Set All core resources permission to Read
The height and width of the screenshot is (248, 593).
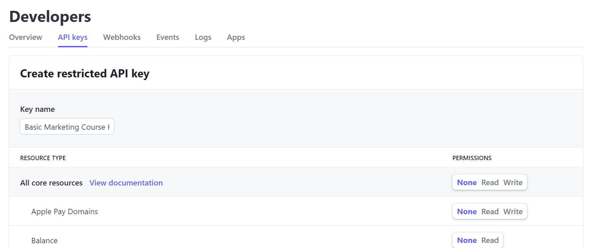tap(490, 182)
